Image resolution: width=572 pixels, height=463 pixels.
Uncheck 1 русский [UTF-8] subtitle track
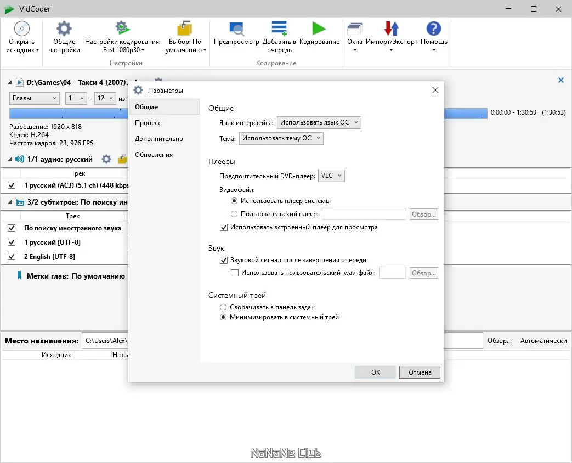click(x=12, y=242)
